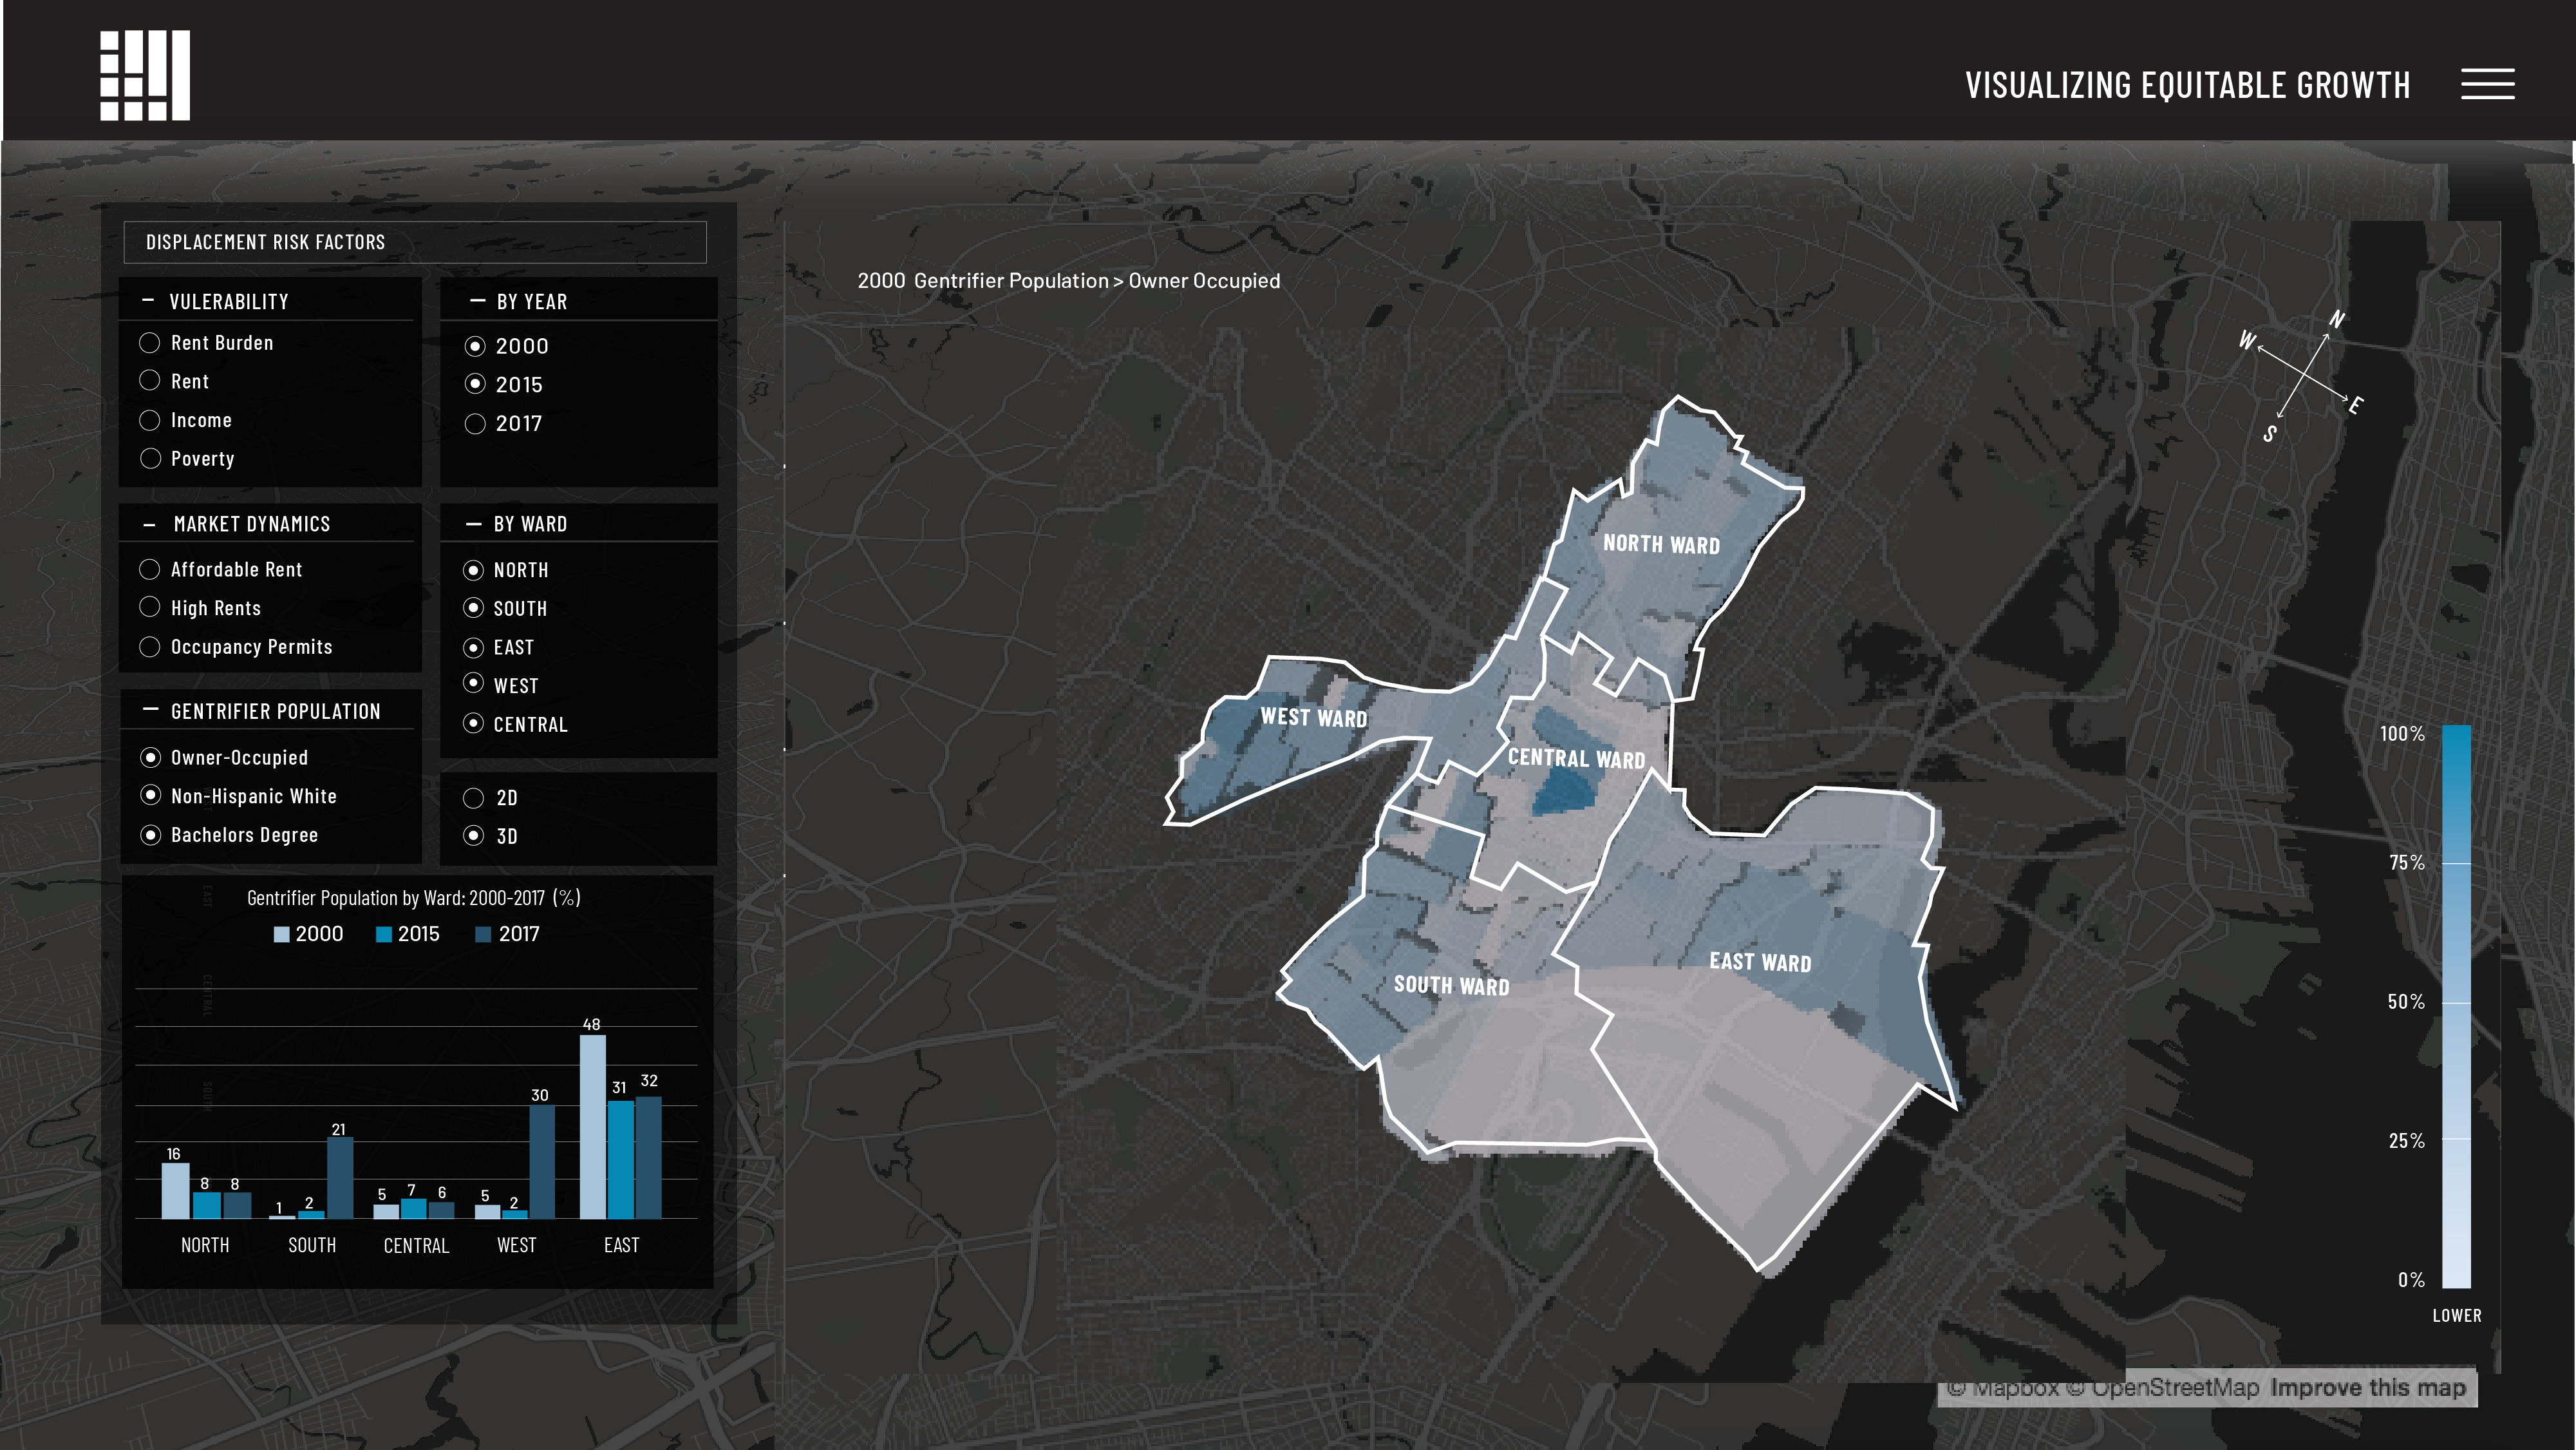Select the 2017 year option
This screenshot has height=1450, width=2576.
tap(475, 425)
